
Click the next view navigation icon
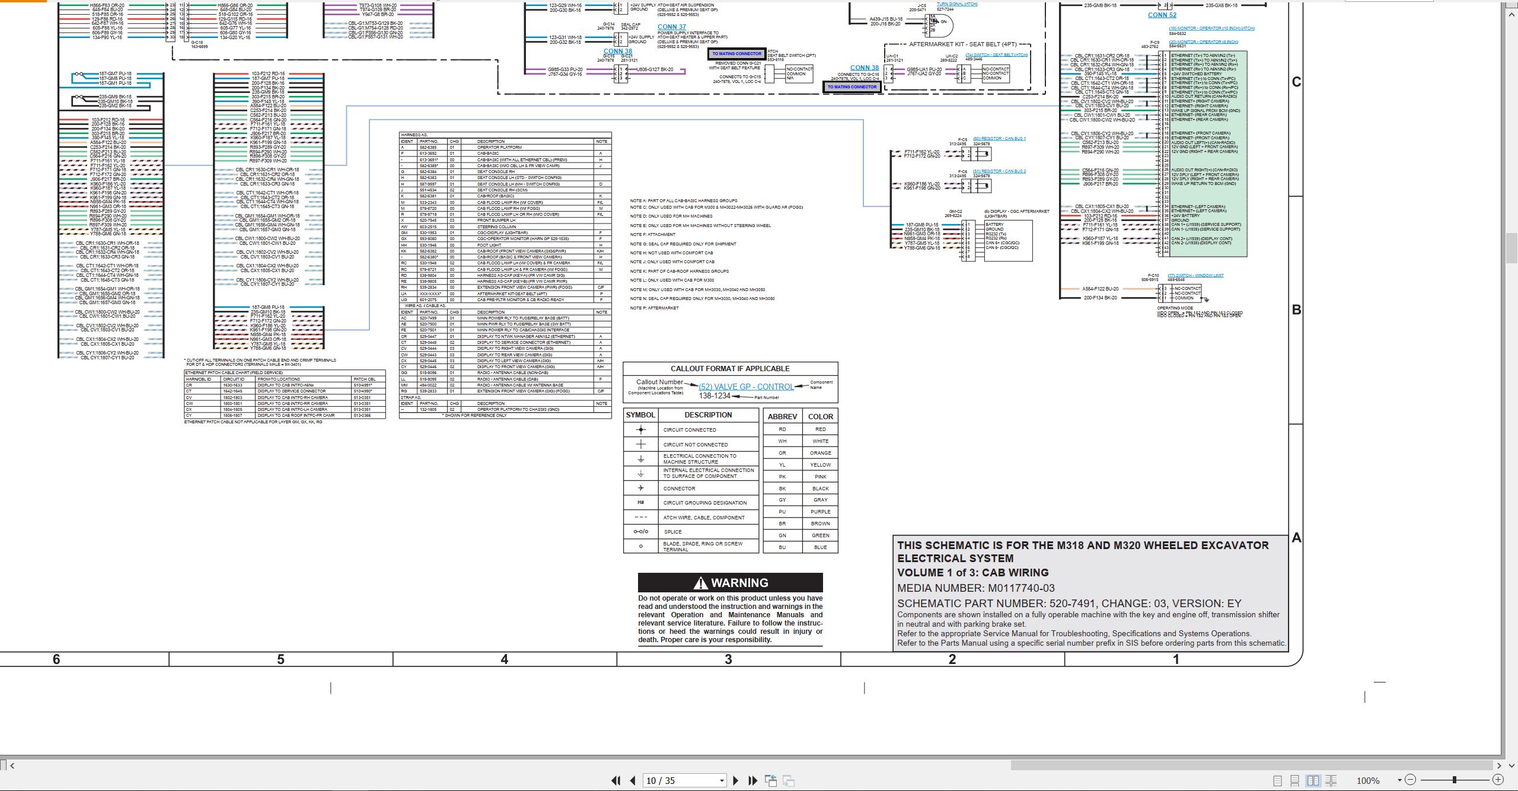[789, 780]
